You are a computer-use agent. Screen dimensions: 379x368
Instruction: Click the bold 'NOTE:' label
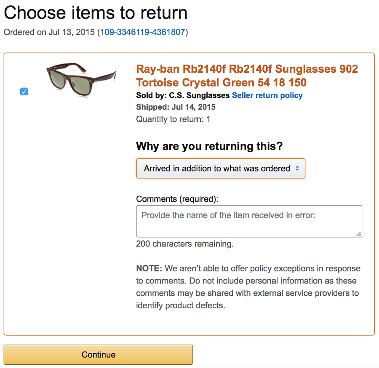[149, 268]
